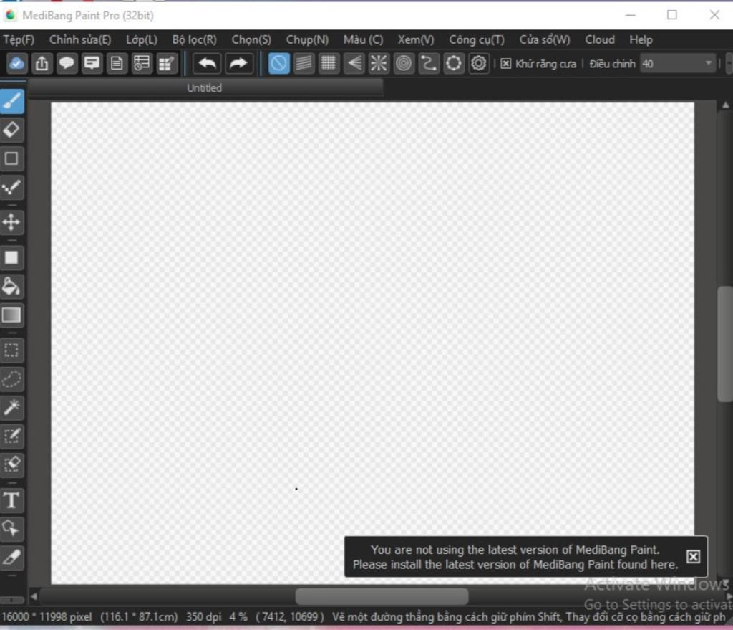Click the Undo arrow

click(x=207, y=63)
